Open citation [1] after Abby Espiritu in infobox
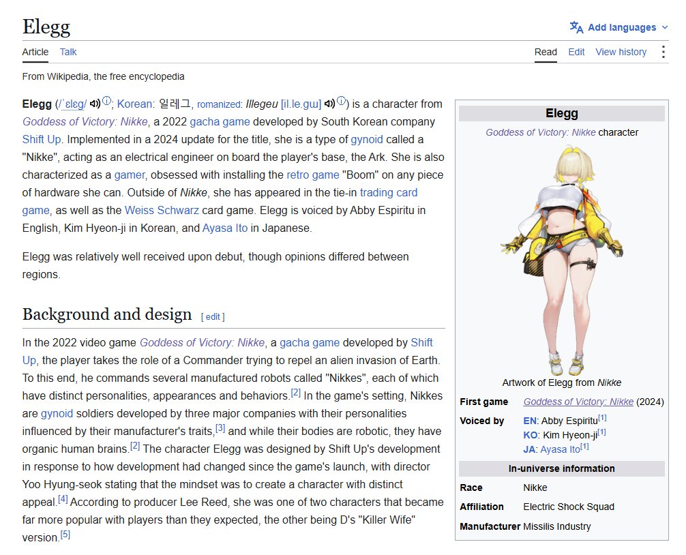Screen dimensions: 686x555 coord(602,418)
